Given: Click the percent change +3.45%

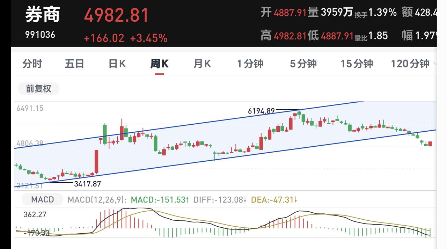Looking at the screenshot, I should coord(149,38).
